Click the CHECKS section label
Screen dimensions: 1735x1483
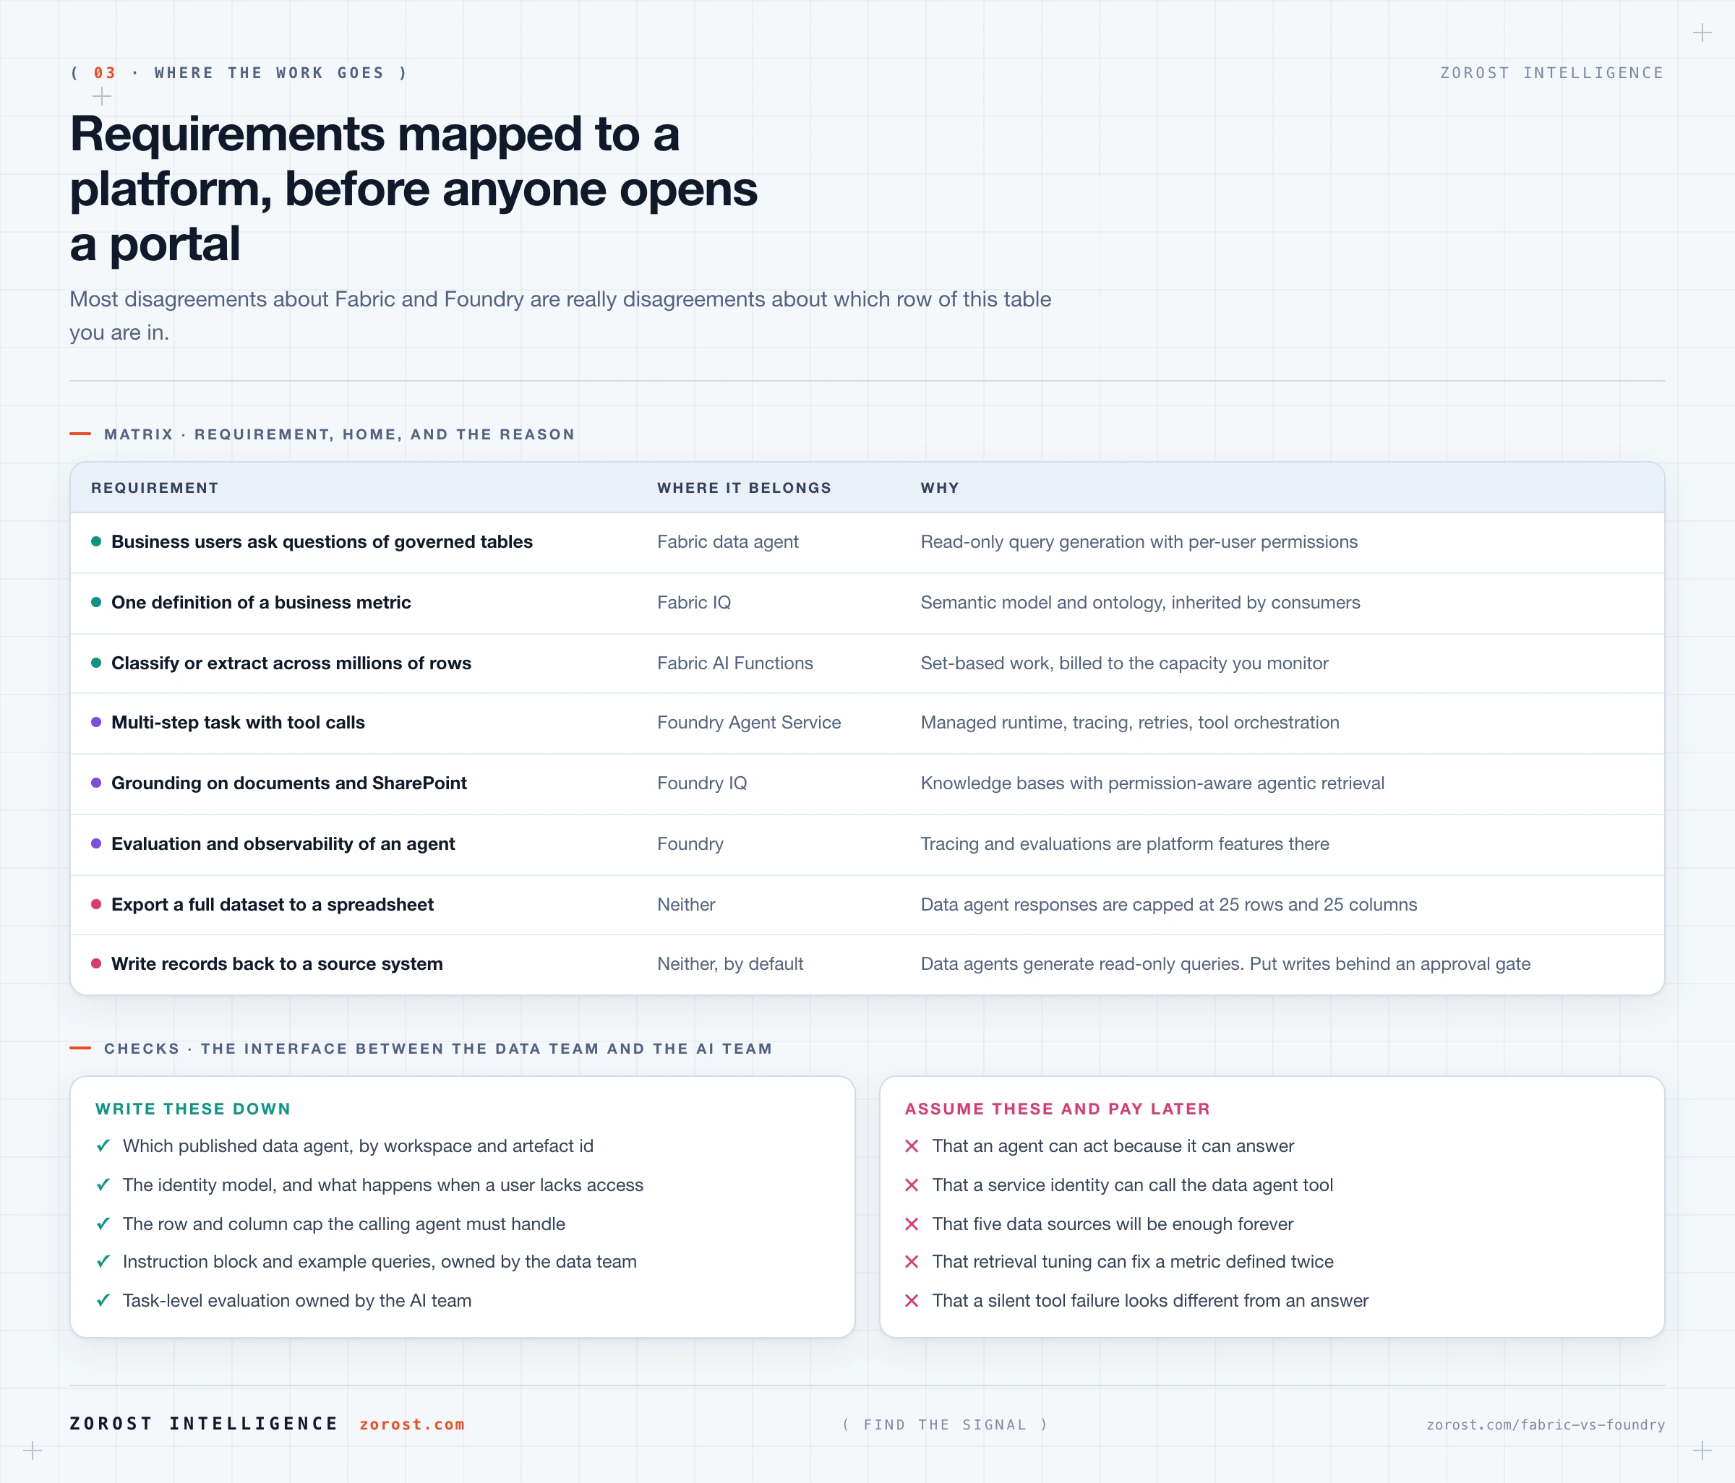point(438,1049)
